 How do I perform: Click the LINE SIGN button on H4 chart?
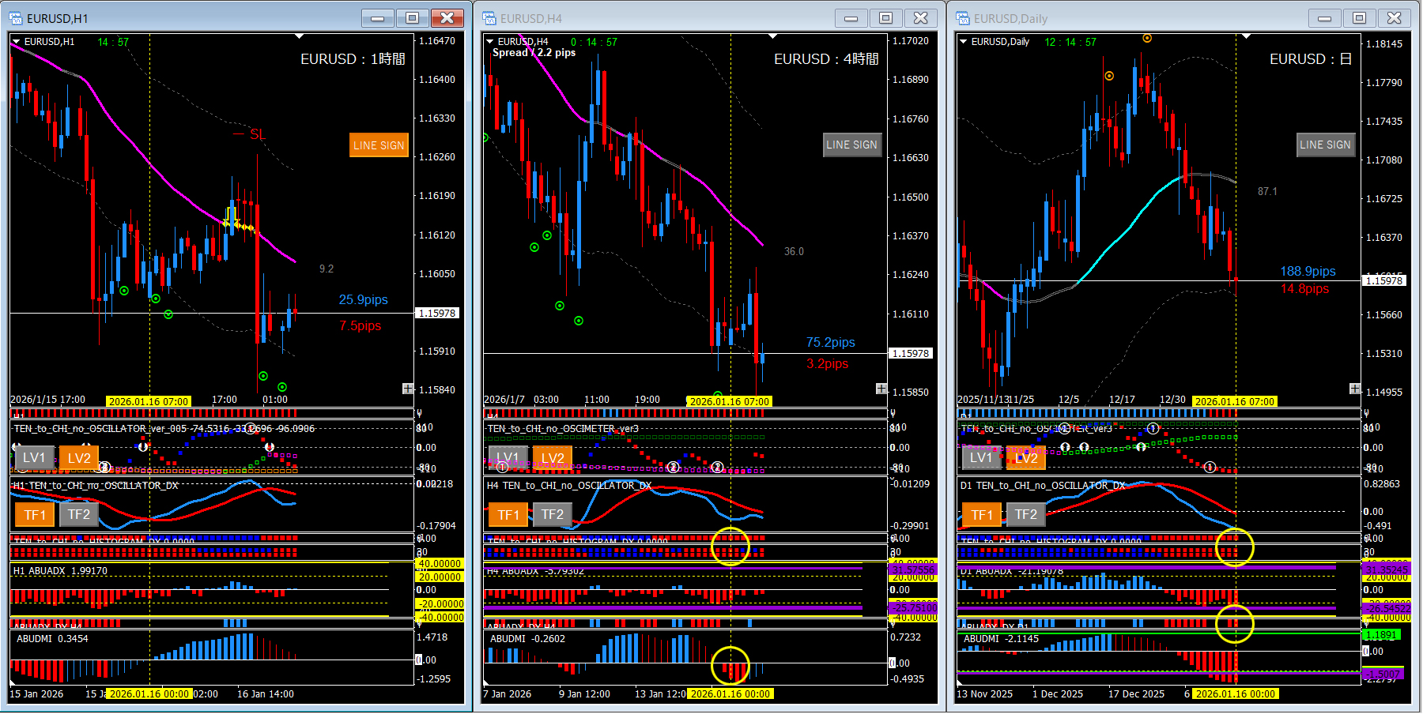coord(852,145)
